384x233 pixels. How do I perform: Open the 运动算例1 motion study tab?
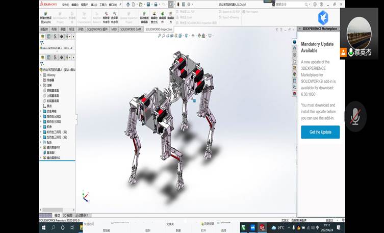click(82, 215)
